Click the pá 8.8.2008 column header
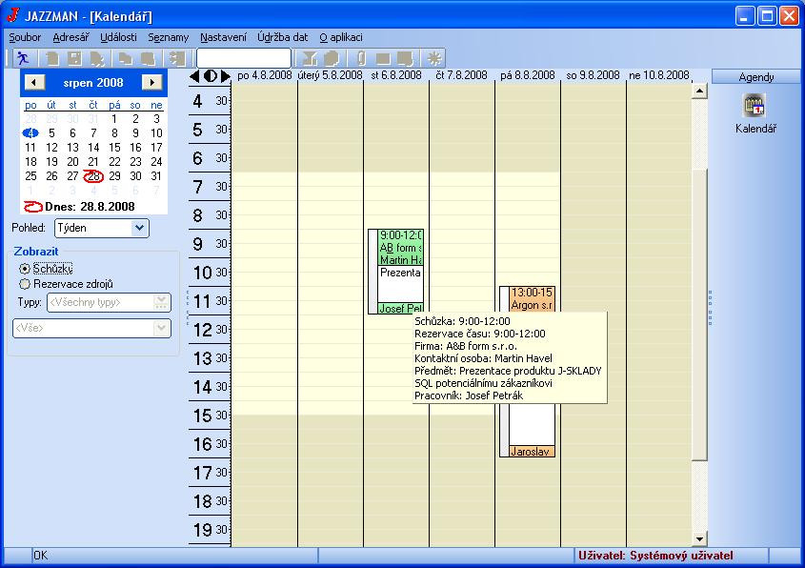This screenshot has height=568, width=805. coord(528,75)
